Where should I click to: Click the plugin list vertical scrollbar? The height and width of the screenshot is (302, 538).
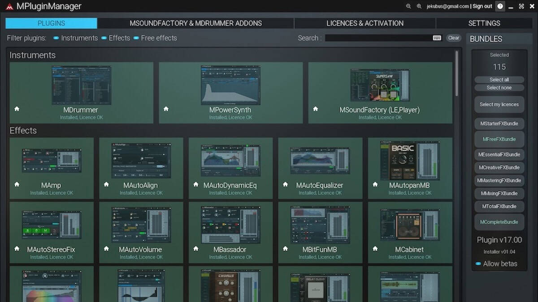tap(456, 74)
